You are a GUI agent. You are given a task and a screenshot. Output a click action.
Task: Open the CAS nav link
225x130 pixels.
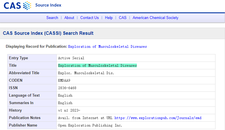click(122, 18)
